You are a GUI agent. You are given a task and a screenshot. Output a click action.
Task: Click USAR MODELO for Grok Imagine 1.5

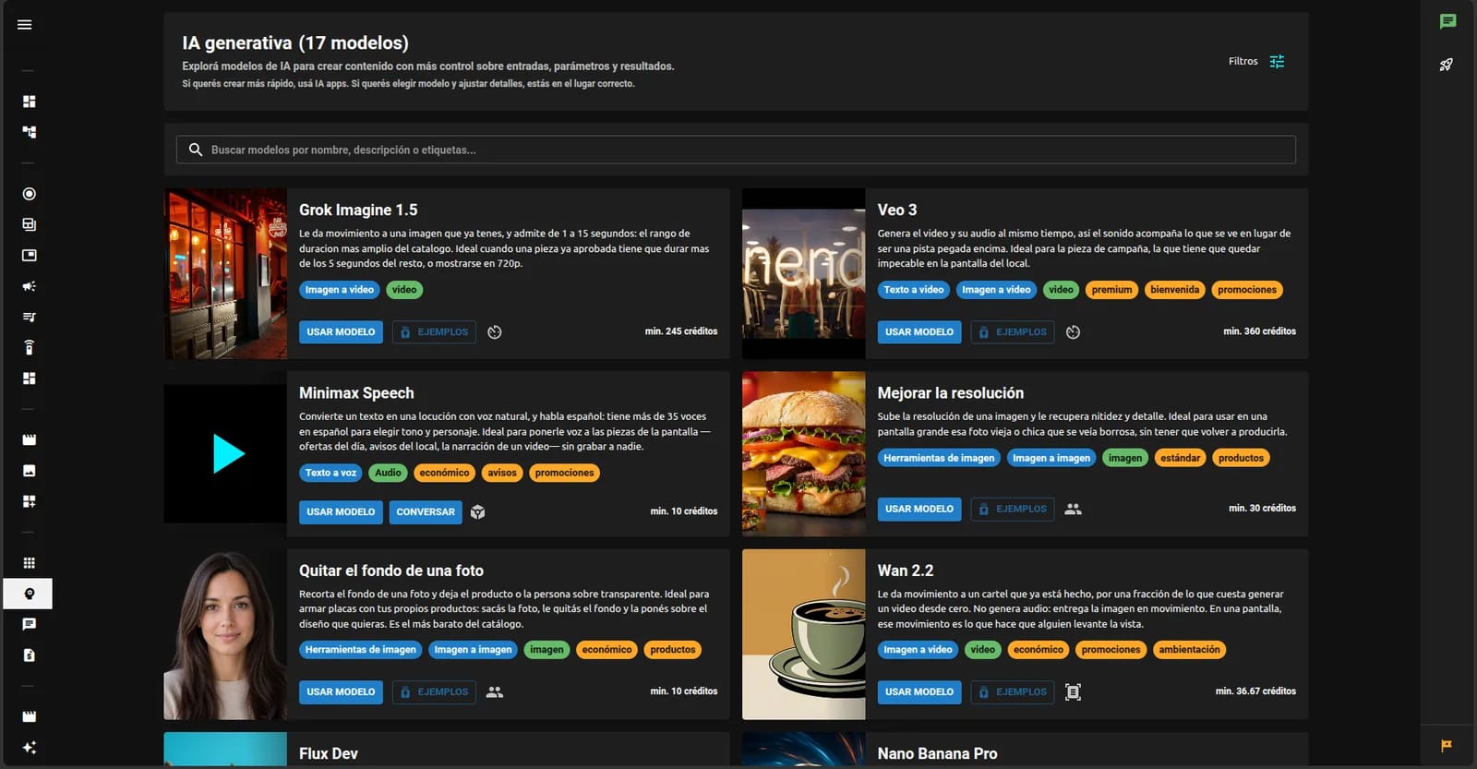(341, 332)
